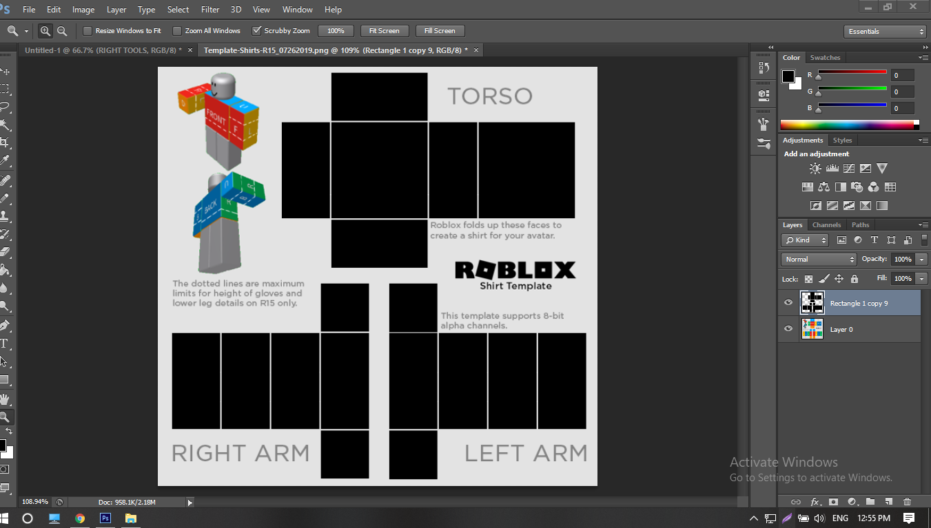Add a Curves adjustment
This screenshot has width=931, height=528.
(x=849, y=168)
